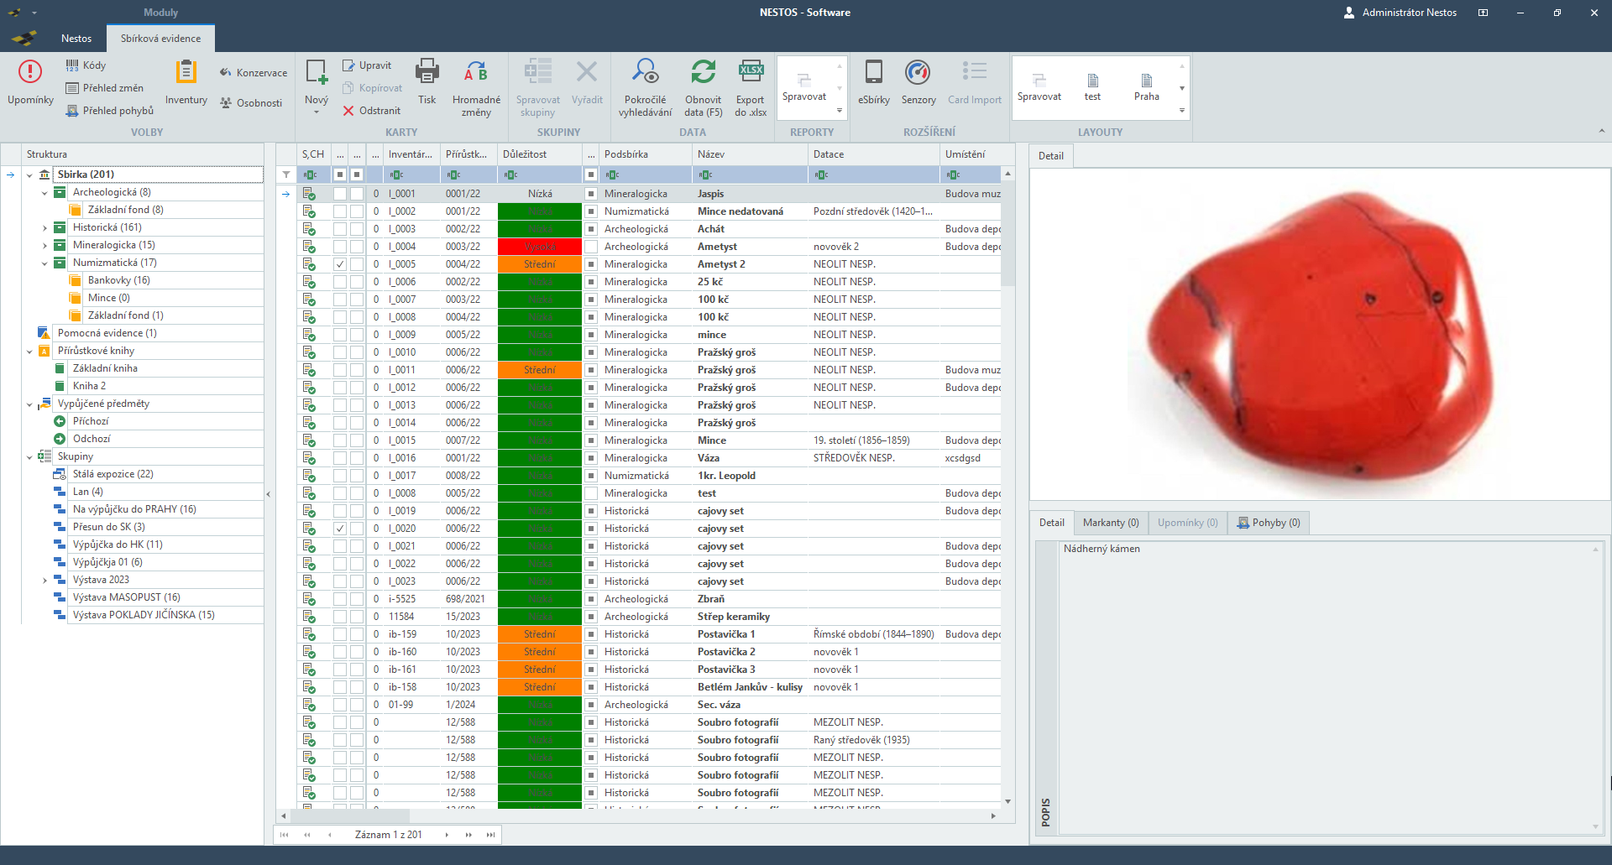Collapse the Archeologická (8) tree node
This screenshot has height=865, width=1612.
44,193
